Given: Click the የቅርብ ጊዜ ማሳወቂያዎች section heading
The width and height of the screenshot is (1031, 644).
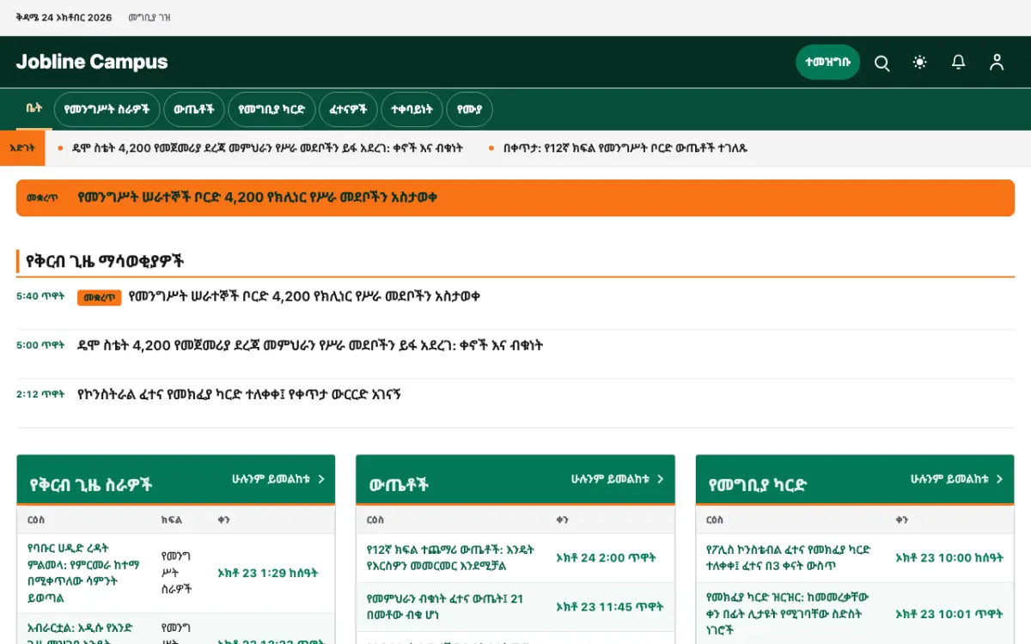Looking at the screenshot, I should point(105,261).
